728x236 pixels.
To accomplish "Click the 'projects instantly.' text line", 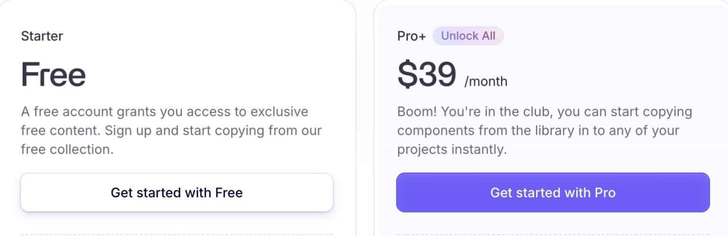I will (x=452, y=149).
